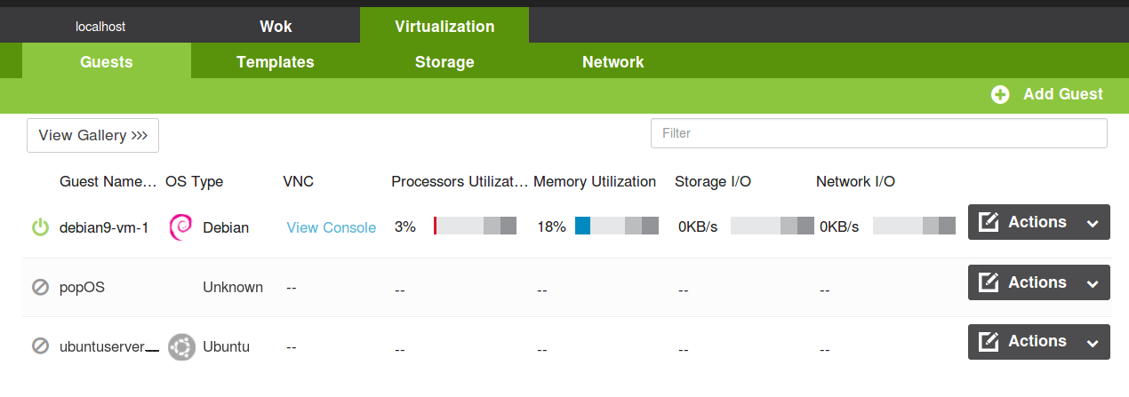
Task: Click the plus icon next to Add Guest
Action: tap(1000, 95)
